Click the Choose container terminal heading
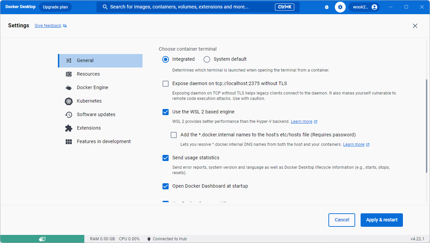This screenshot has height=243, width=430. point(188,49)
